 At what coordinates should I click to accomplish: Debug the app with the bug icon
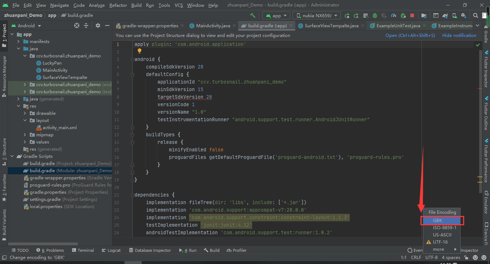(374, 16)
